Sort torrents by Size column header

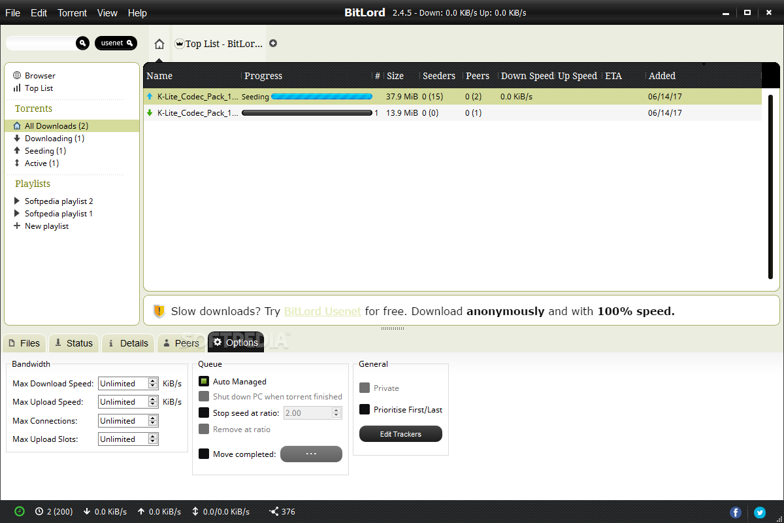pyautogui.click(x=395, y=76)
